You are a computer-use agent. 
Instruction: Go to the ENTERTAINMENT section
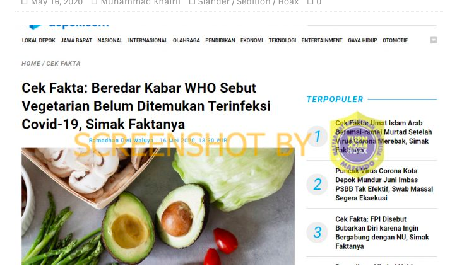pyautogui.click(x=322, y=40)
